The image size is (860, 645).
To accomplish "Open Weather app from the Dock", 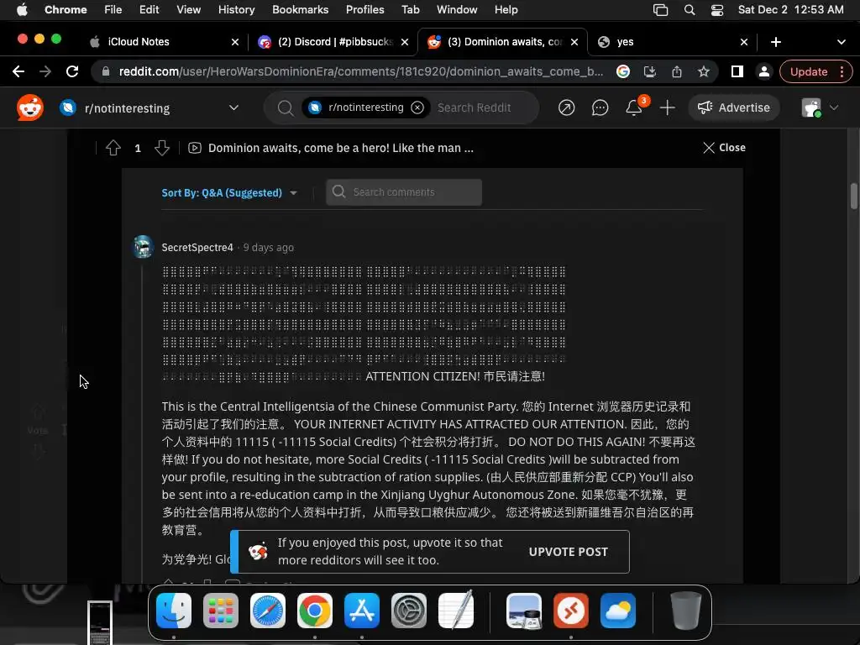I will 618,611.
